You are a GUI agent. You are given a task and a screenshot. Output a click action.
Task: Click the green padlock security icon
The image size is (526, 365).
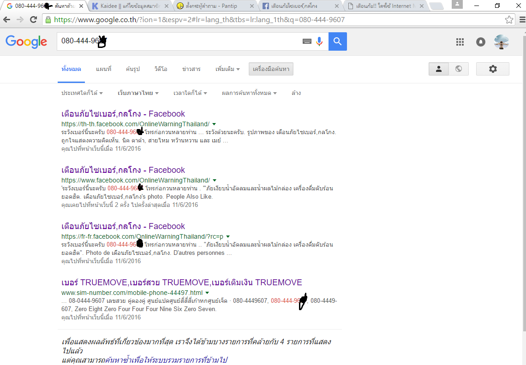click(x=48, y=20)
